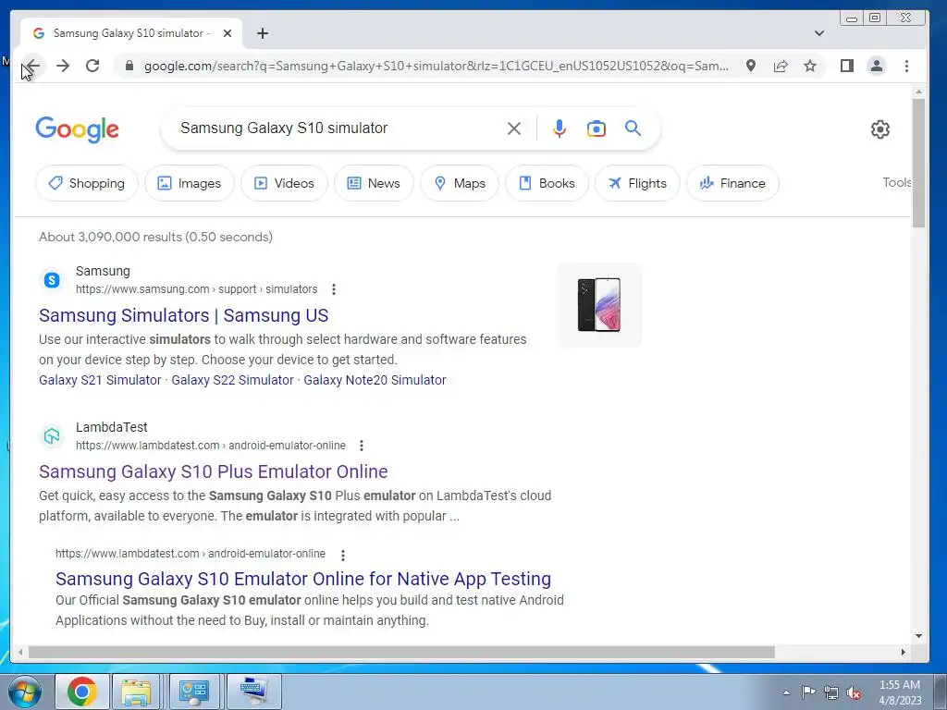The image size is (947, 710).
Task: Click the horizontal scrollbar thumb
Action: tap(401, 652)
